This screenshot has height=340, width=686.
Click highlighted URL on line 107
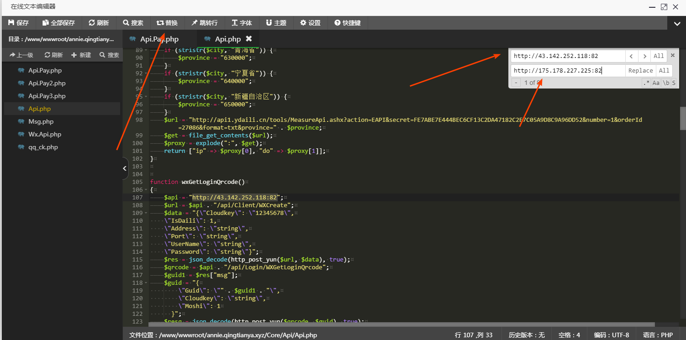click(x=234, y=197)
